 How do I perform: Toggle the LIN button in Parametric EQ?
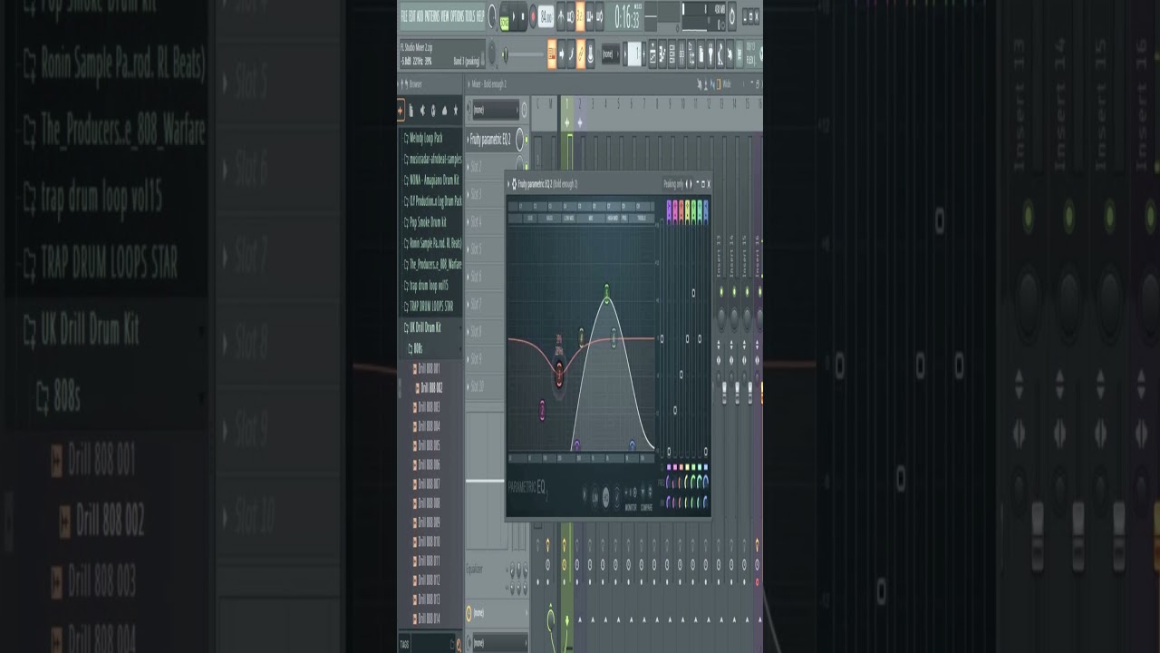(x=594, y=496)
